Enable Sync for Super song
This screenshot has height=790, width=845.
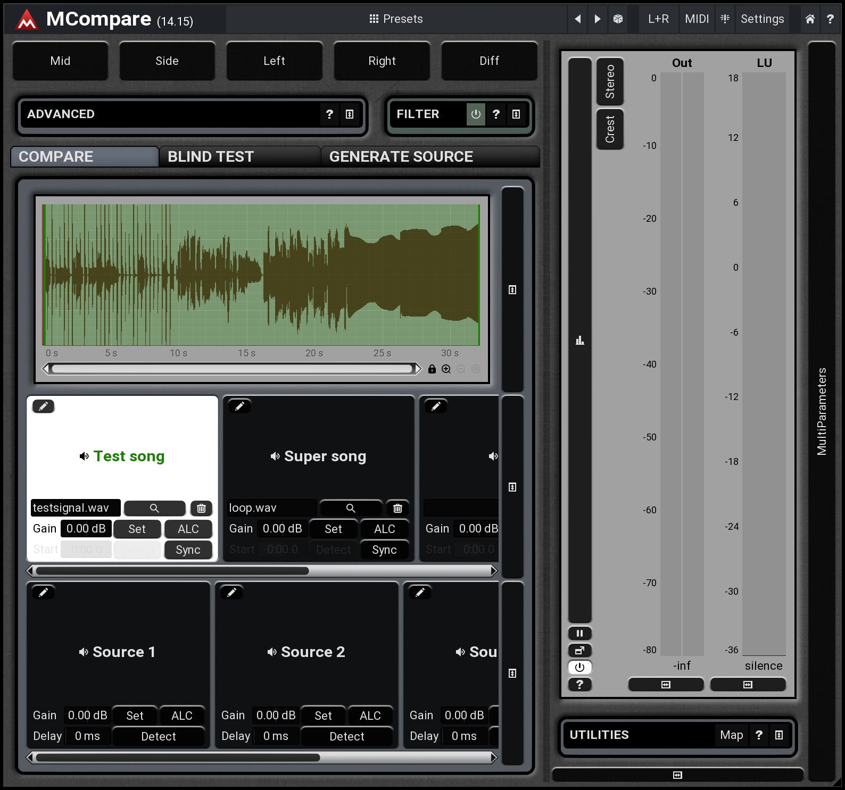coord(384,550)
